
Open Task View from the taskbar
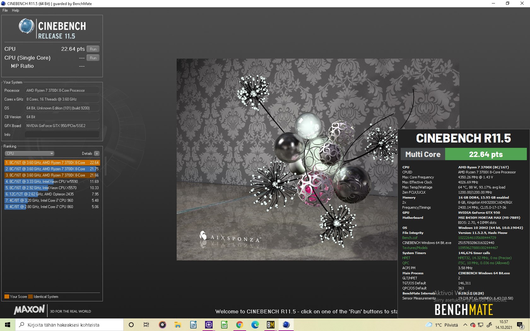tap(146, 325)
